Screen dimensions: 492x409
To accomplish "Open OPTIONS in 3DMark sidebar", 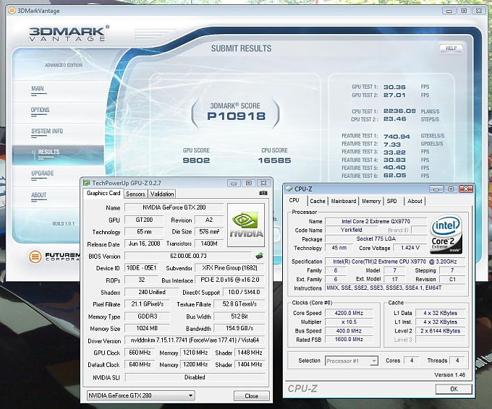I will tap(41, 110).
